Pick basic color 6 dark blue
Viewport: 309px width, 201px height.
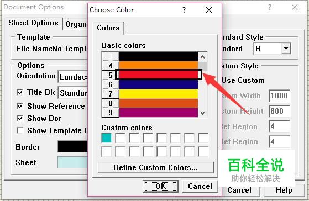[x=158, y=84]
